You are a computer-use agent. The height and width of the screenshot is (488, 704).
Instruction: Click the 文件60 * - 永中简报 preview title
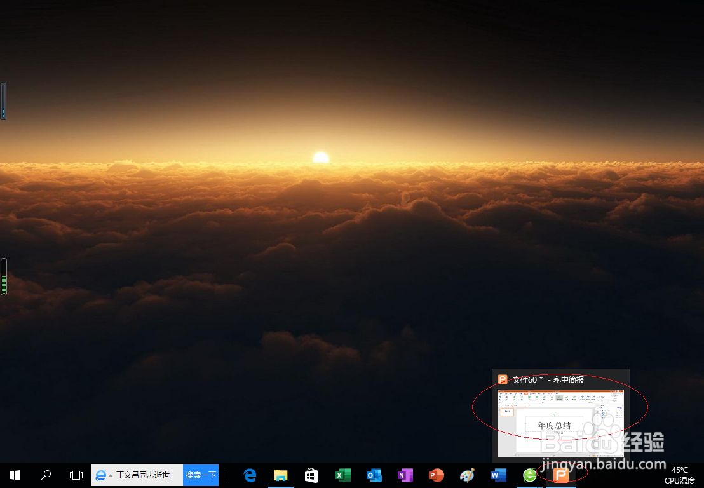coord(548,380)
